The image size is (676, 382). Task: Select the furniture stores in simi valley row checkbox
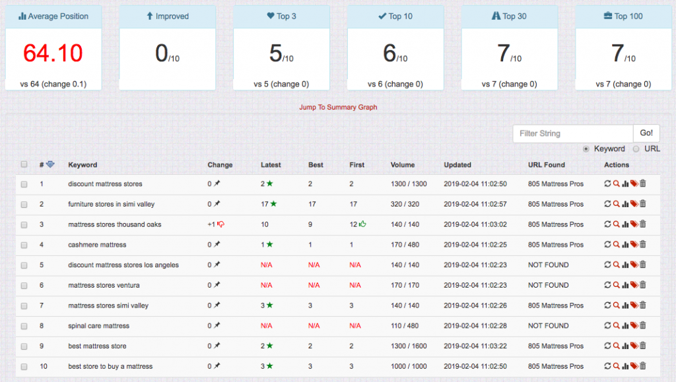[24, 204]
